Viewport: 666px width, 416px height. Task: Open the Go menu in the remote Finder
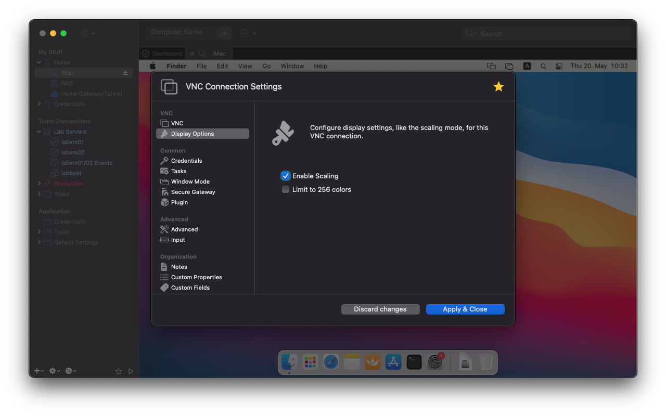click(x=266, y=66)
